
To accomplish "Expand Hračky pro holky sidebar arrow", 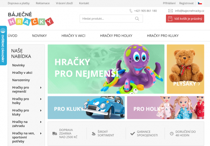I will [x=41, y=99].
